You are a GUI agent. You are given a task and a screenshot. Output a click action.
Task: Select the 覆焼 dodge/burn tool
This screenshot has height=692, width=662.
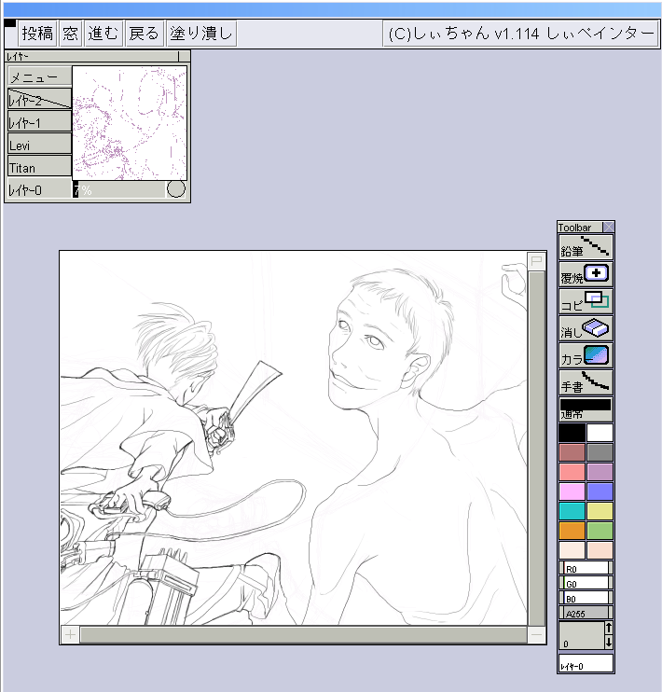[x=586, y=274]
